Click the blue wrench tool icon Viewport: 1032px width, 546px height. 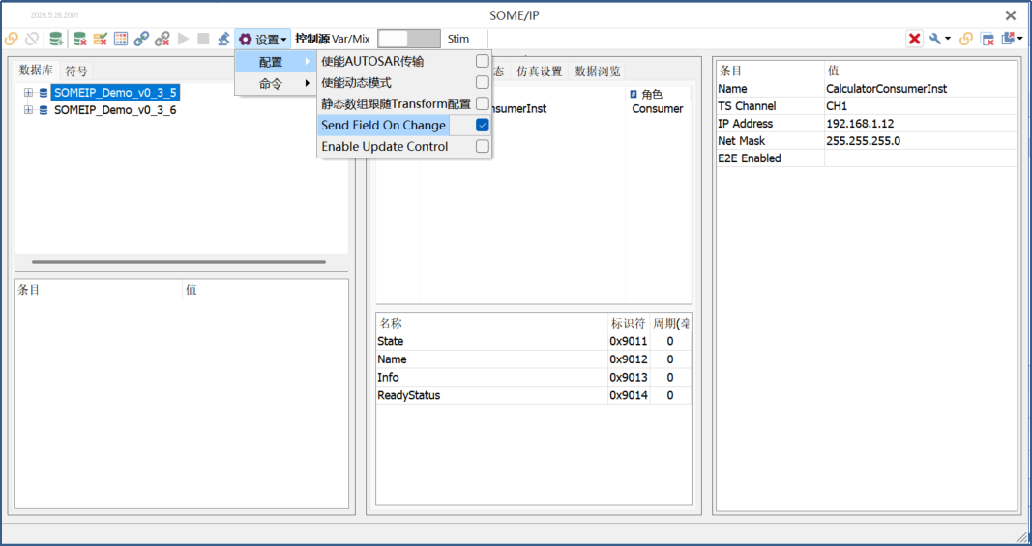(x=934, y=39)
